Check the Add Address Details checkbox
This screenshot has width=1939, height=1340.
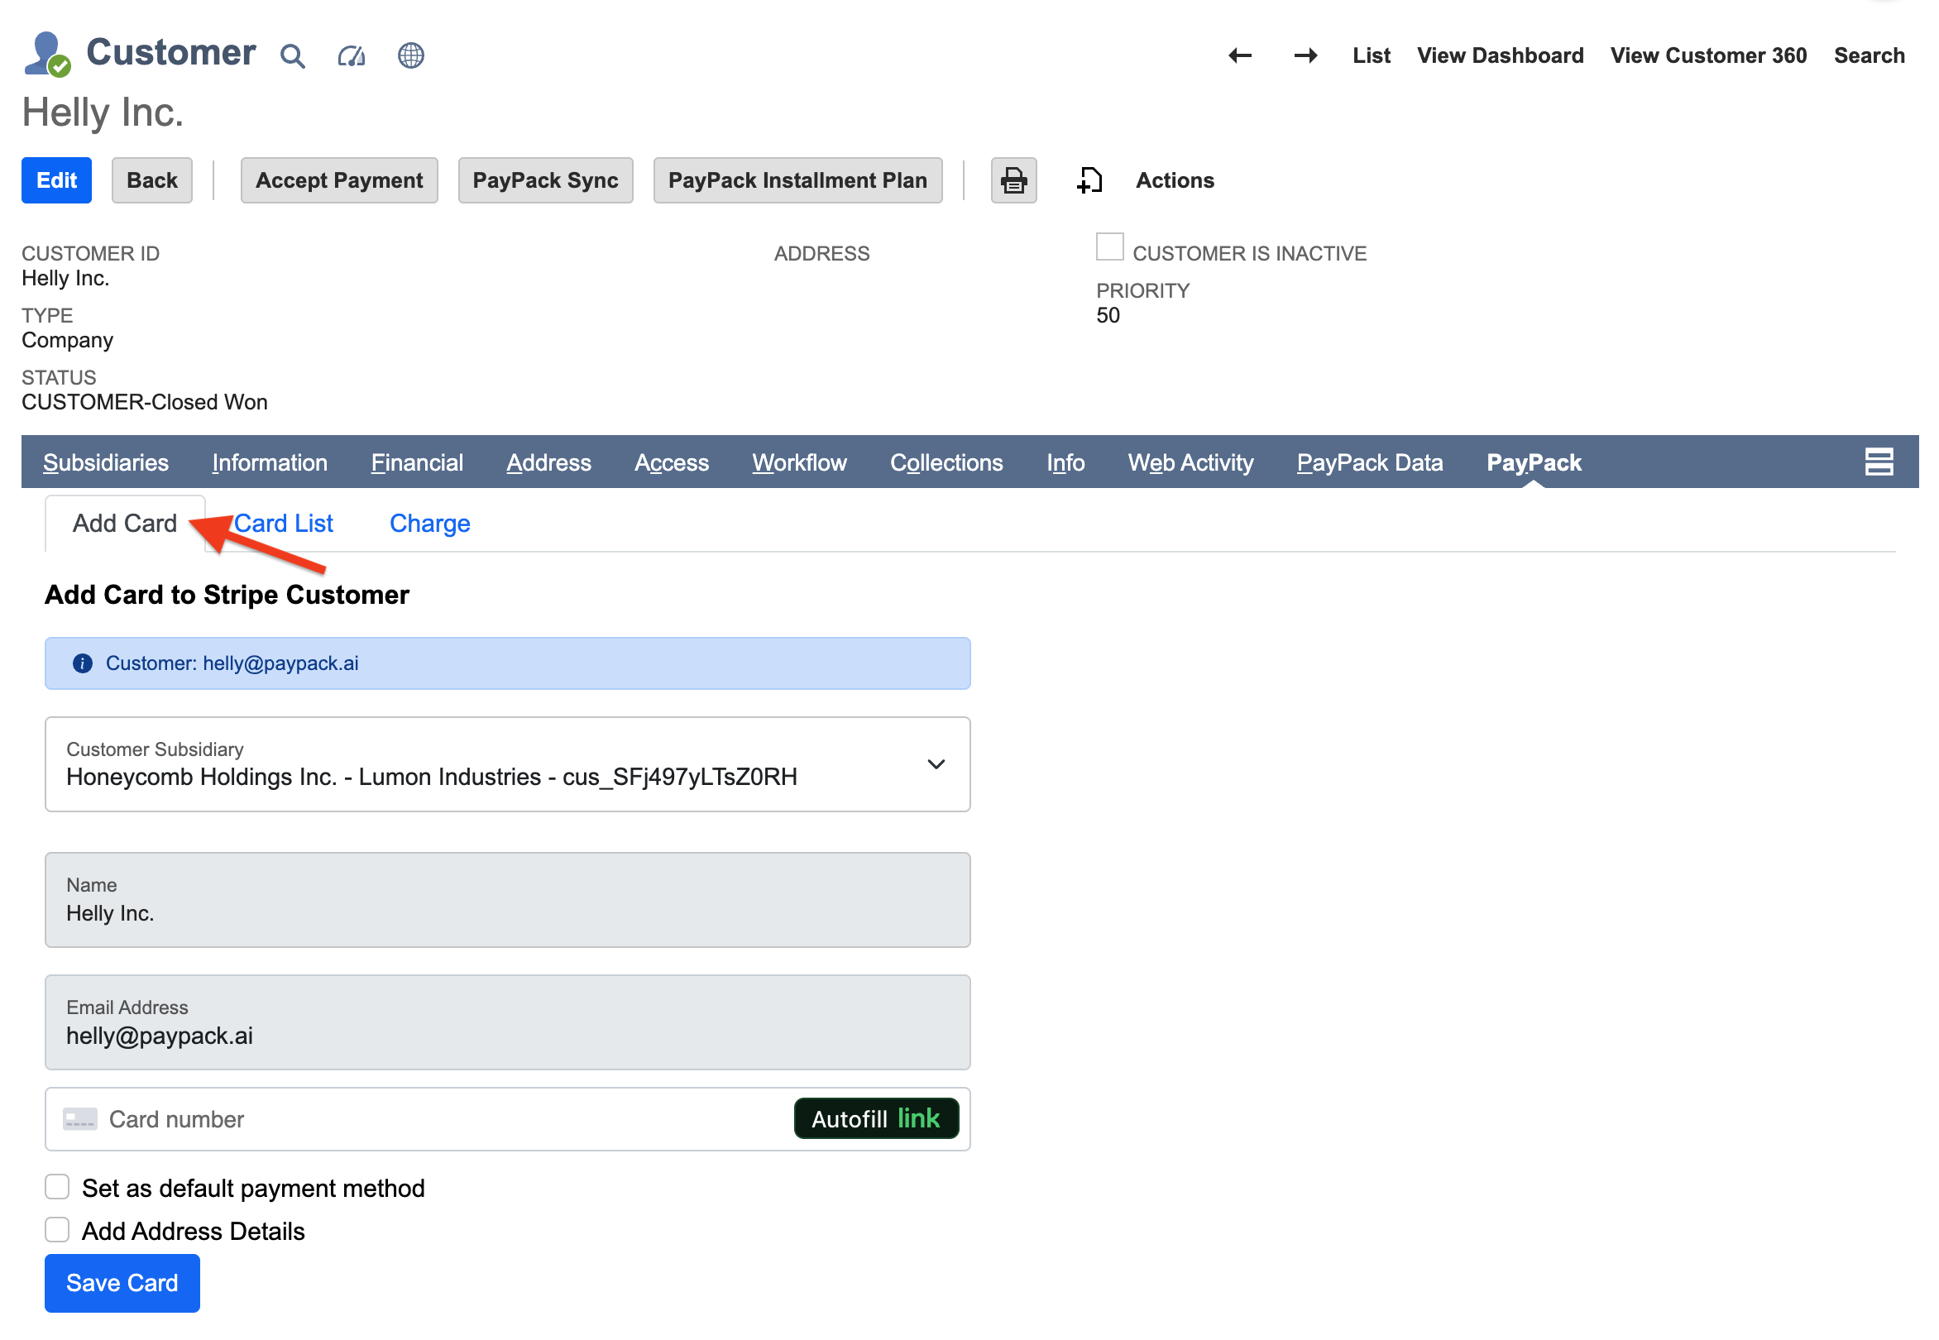click(x=56, y=1229)
